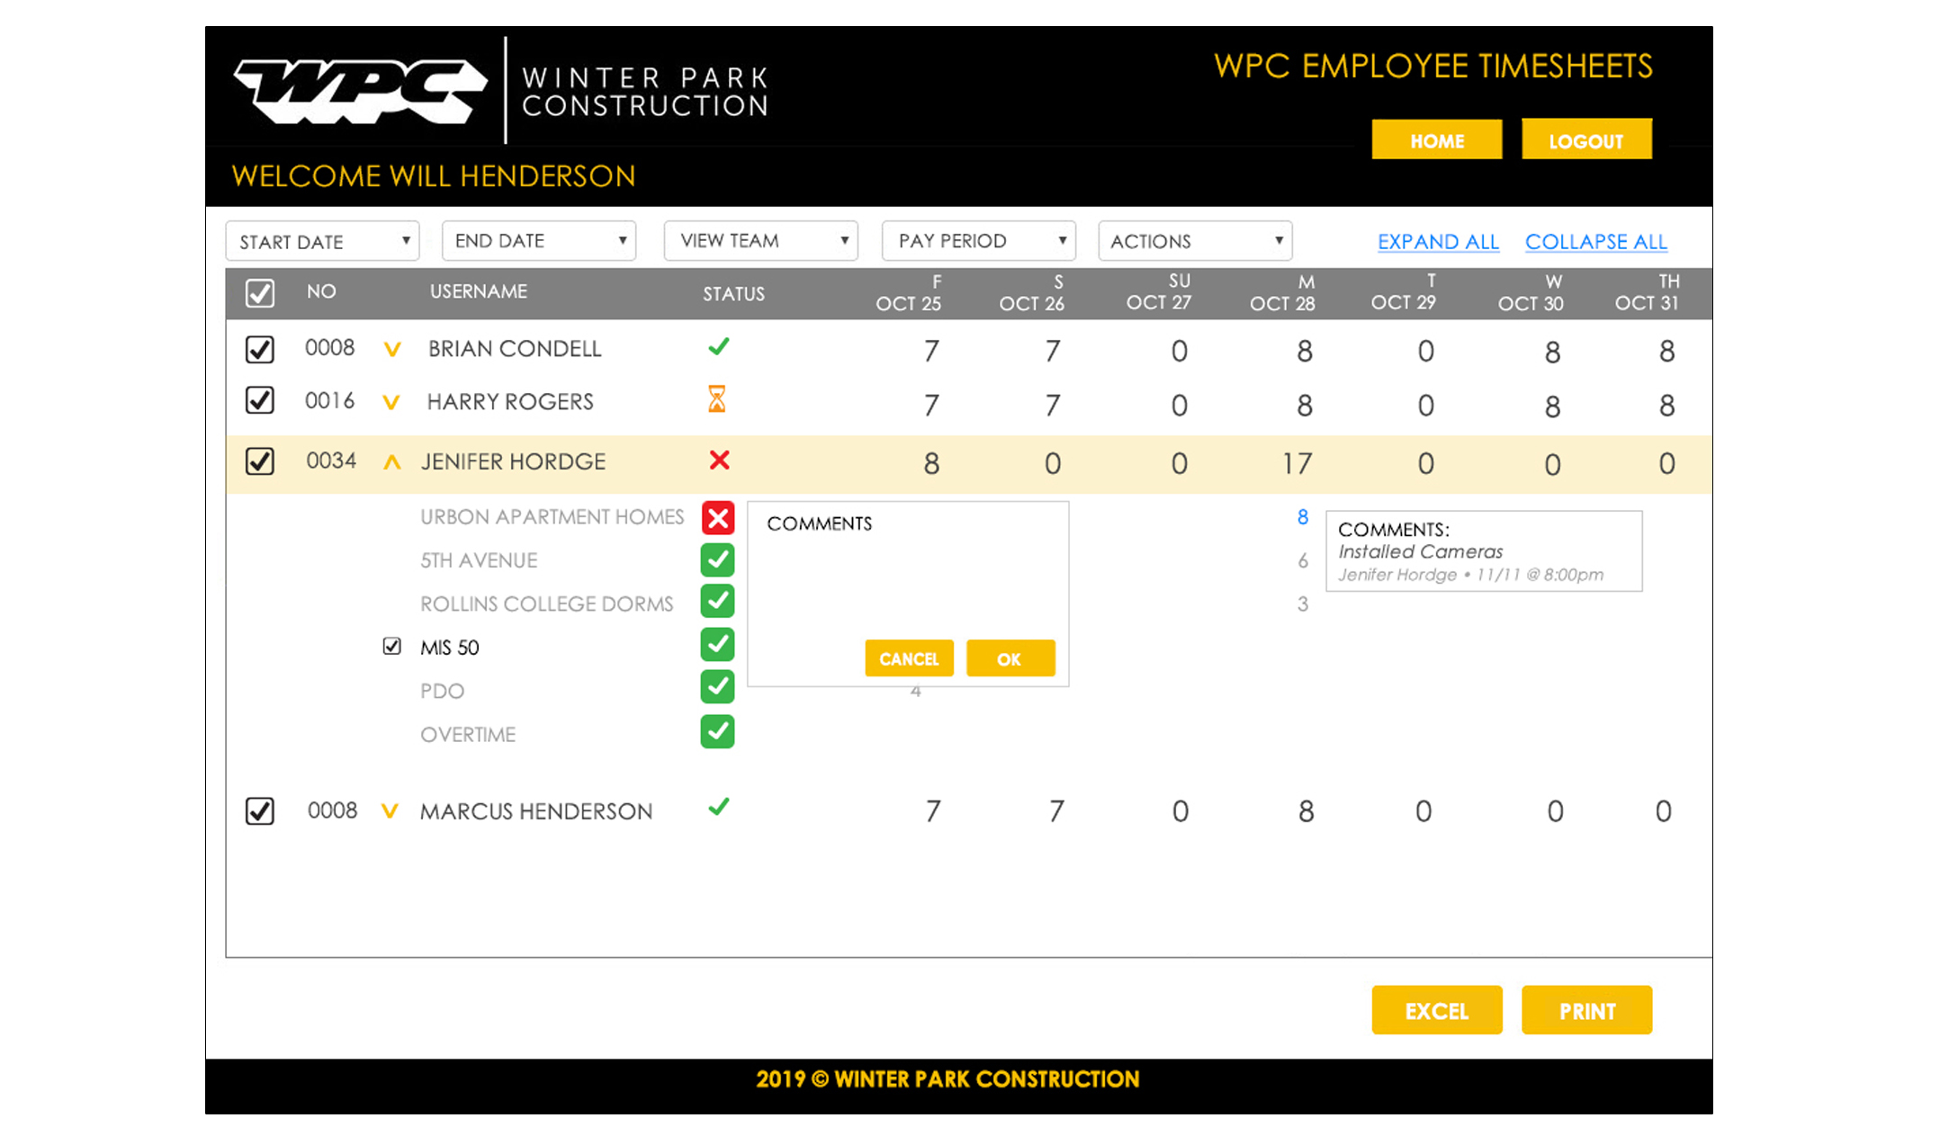
Task: Click red X status for Urbon Apartment Homes
Action: click(x=717, y=518)
